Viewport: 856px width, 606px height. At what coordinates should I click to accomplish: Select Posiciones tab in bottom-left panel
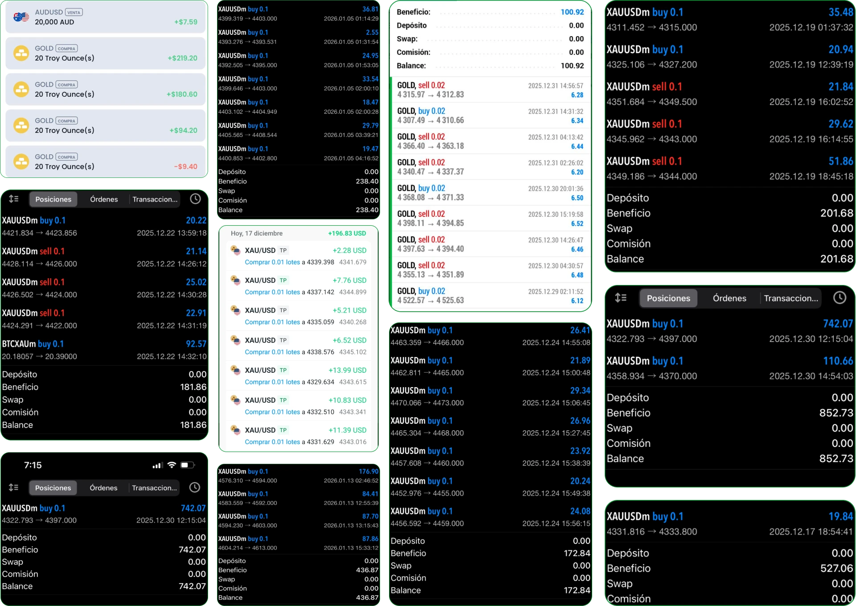pos(53,488)
